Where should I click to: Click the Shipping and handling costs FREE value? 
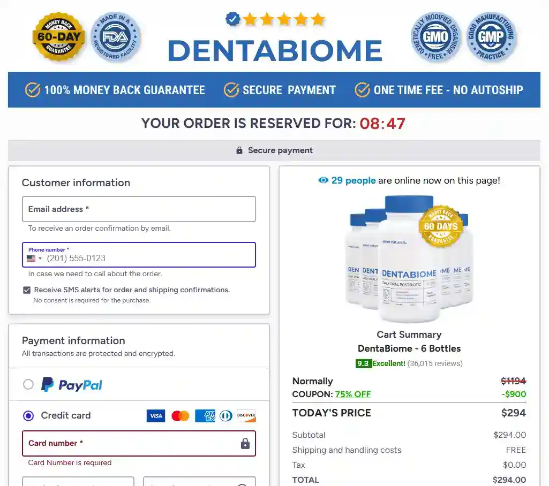tap(516, 450)
